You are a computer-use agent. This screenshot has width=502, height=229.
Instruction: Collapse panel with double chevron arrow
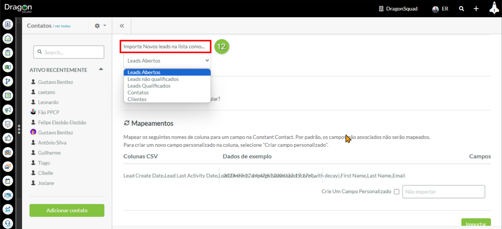[x=122, y=26]
